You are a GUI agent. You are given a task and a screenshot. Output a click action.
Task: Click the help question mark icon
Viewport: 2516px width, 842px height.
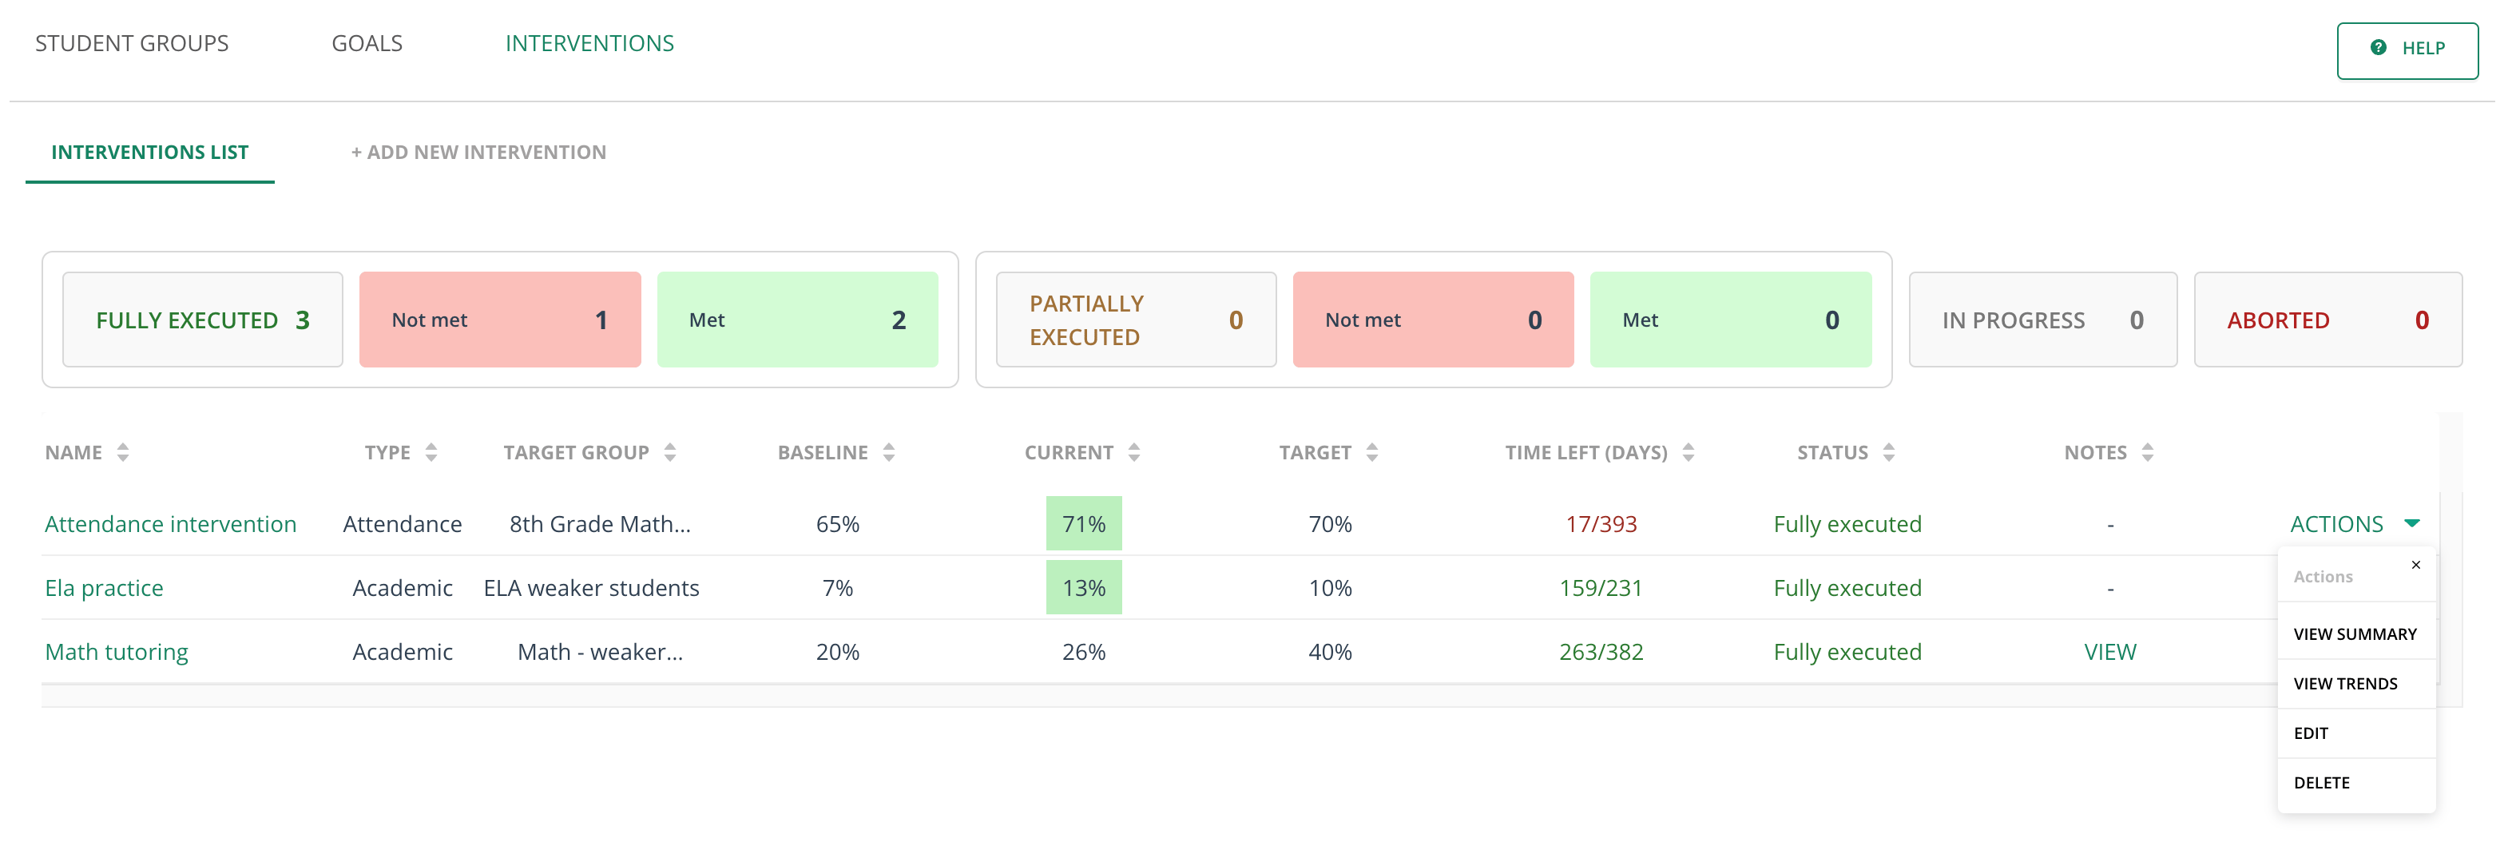[2379, 48]
